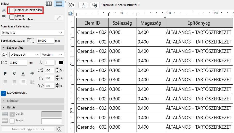Open the Teljes lista dropdown
The height and width of the screenshot is (133, 234).
pos(32,33)
